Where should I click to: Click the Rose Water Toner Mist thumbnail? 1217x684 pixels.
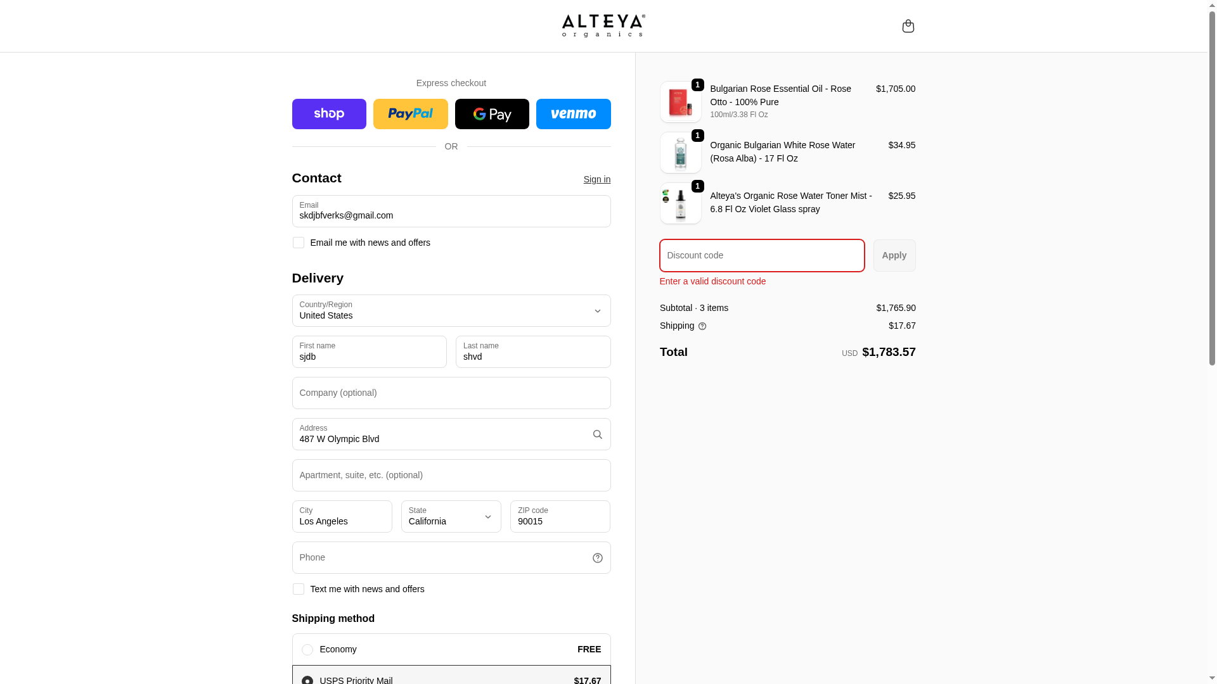(680, 203)
